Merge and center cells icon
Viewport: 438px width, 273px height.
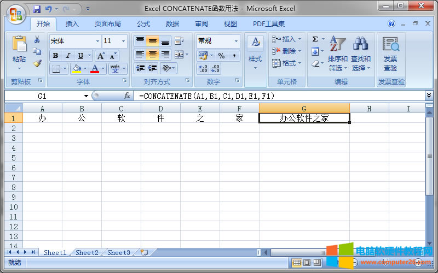click(x=179, y=55)
